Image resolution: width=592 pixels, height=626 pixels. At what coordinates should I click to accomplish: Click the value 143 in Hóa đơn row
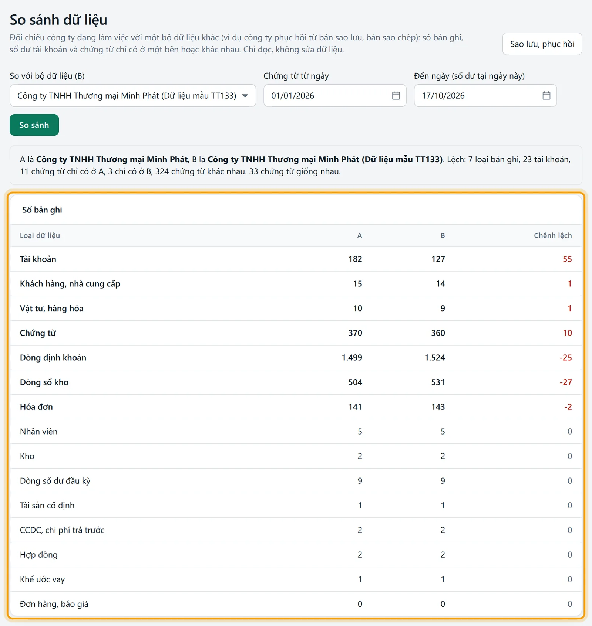pos(438,407)
